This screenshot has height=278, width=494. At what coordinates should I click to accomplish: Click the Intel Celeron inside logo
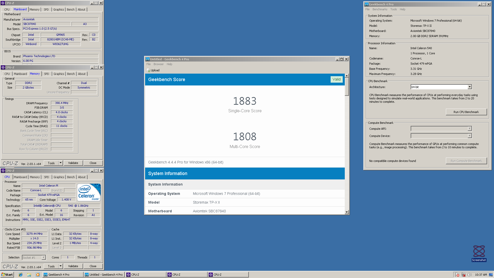point(89,192)
